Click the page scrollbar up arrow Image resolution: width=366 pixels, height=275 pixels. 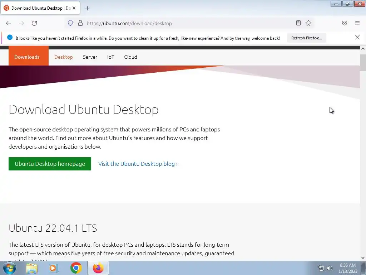(x=363, y=48)
